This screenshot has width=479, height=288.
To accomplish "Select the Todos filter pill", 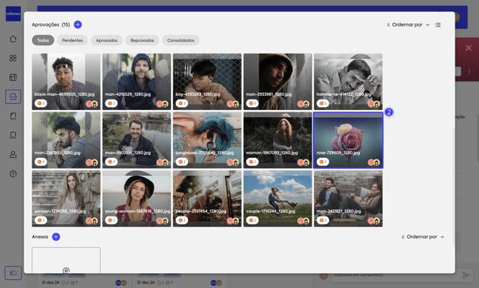I will click(x=43, y=41).
